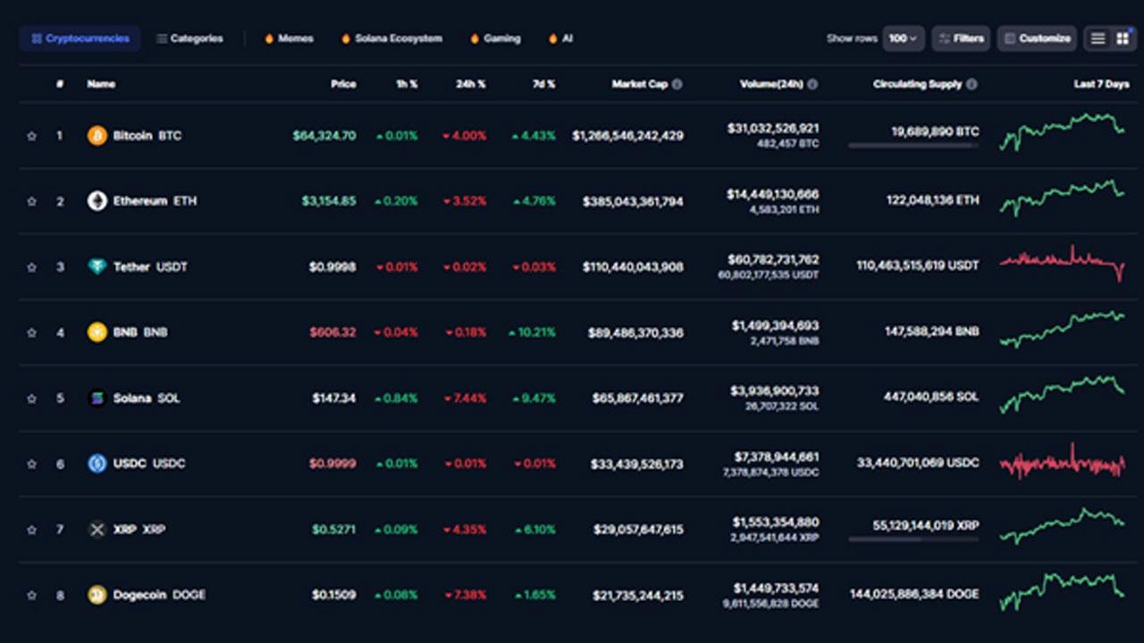Click the Bitcoin coin logo
Screen dimensions: 1144x643
(97, 136)
